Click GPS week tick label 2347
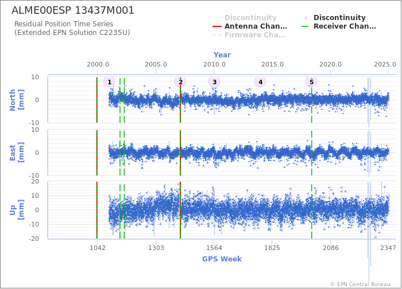402x289 pixels. pyautogui.click(x=388, y=248)
